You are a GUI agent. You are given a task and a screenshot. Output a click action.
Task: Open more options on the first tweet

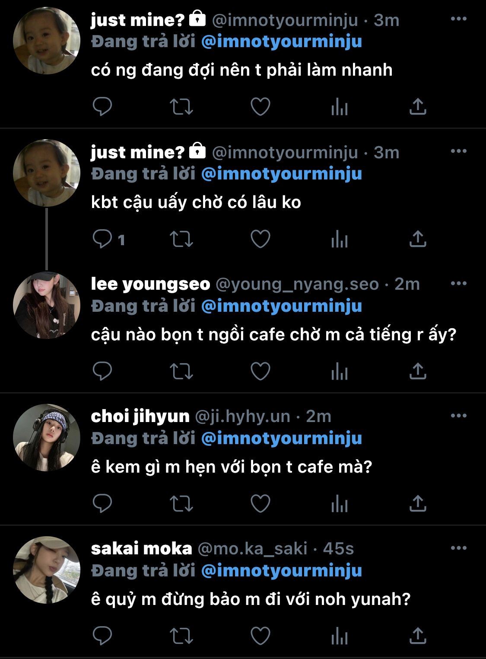coord(458,19)
